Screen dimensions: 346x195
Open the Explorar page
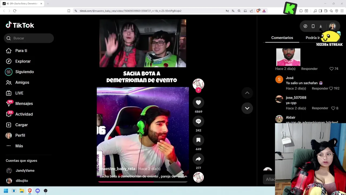pos(18,61)
